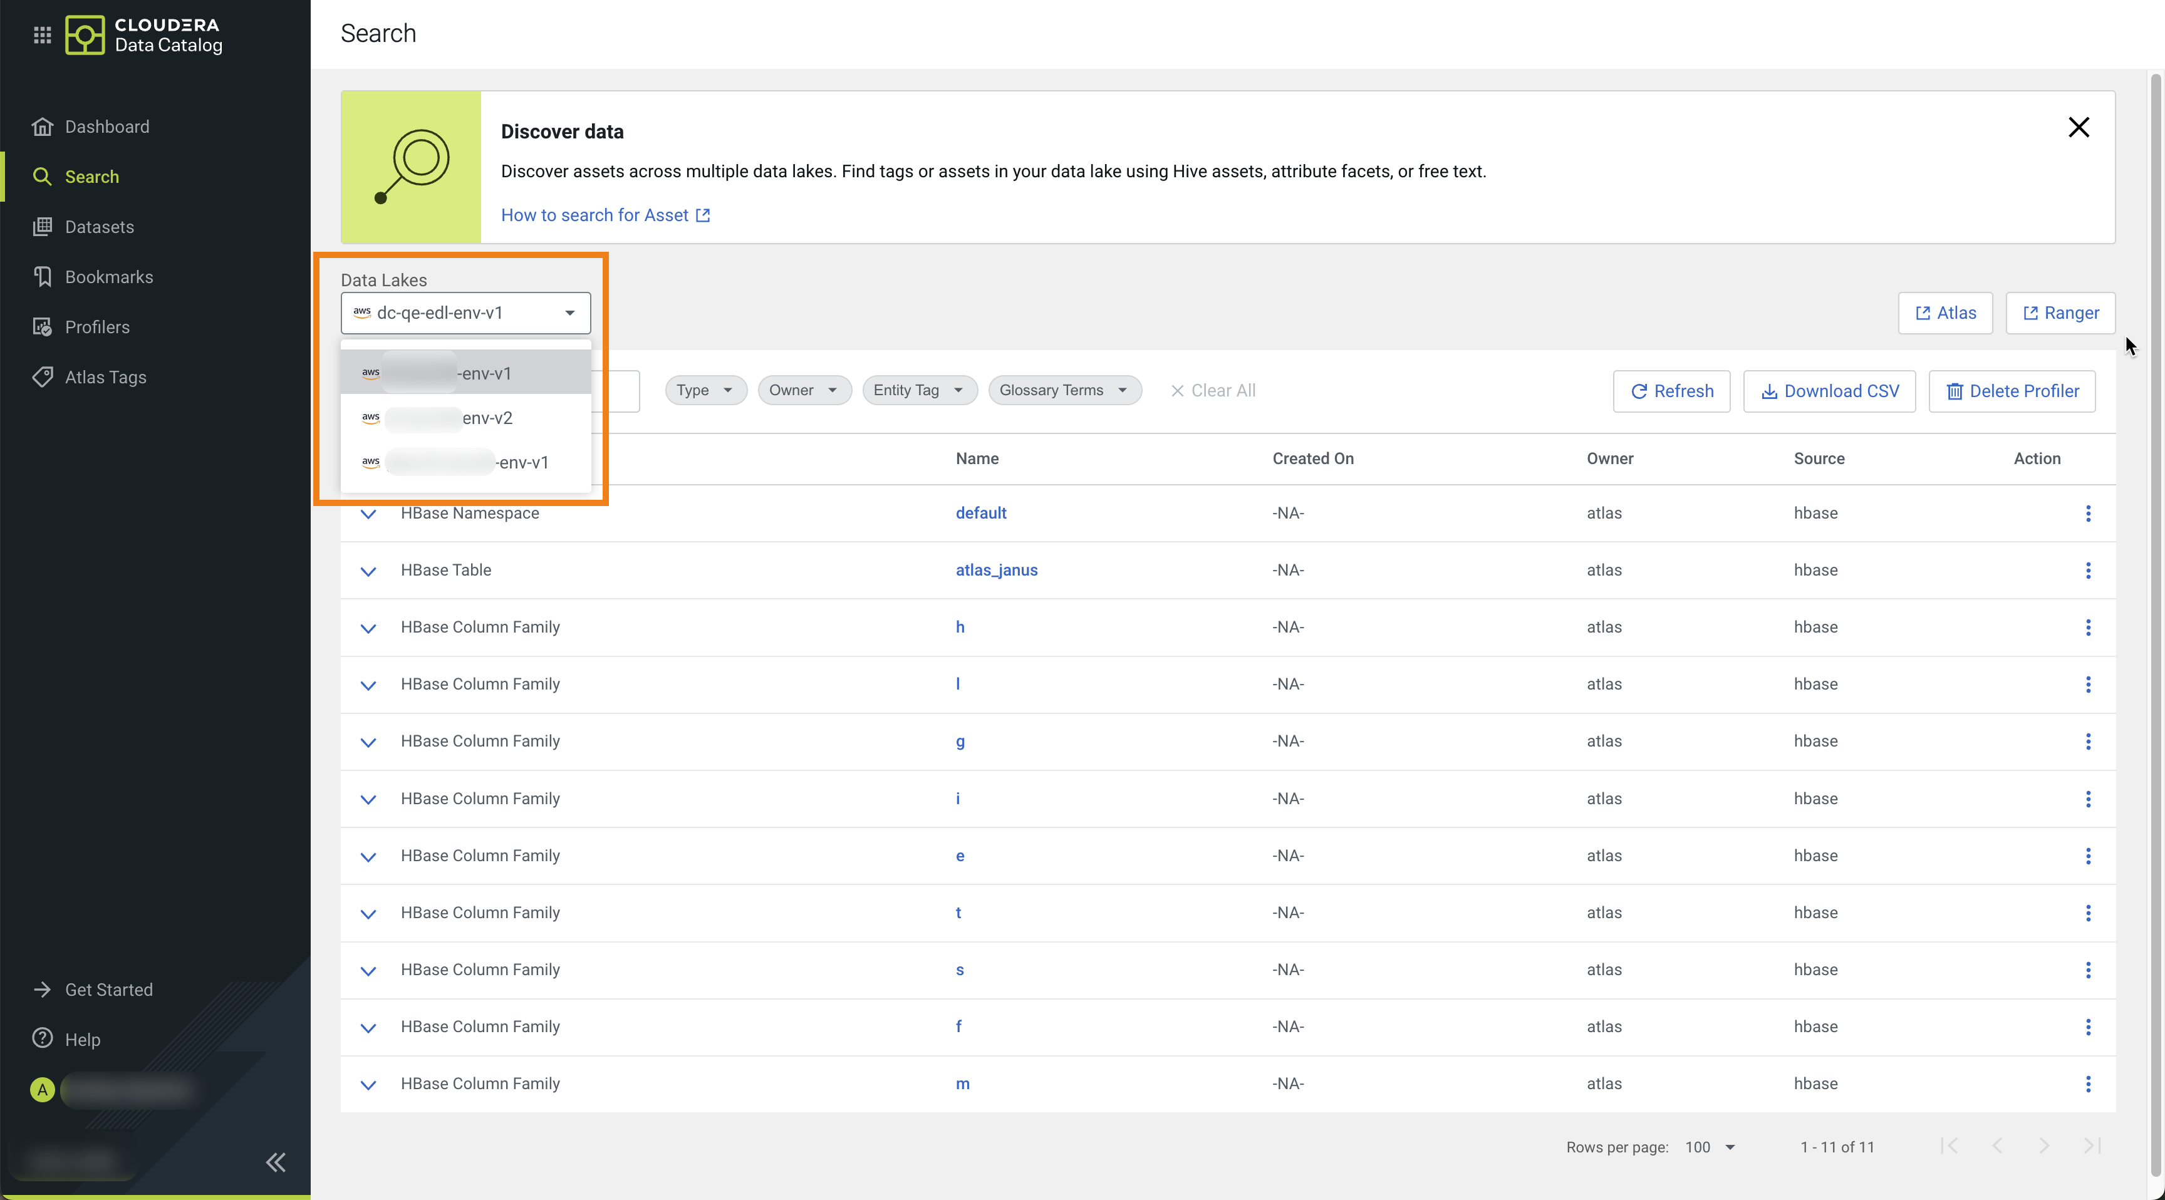This screenshot has width=2165, height=1200.
Task: Collapse the sidebar with double-chevron icon
Action: point(276,1162)
